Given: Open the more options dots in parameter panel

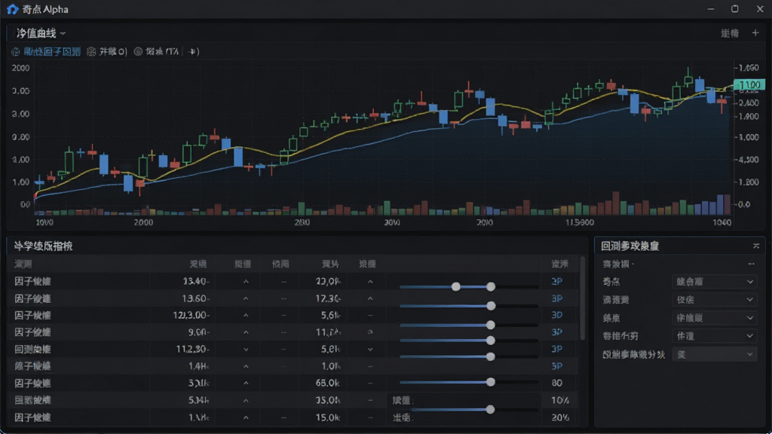Looking at the screenshot, I should [751, 264].
